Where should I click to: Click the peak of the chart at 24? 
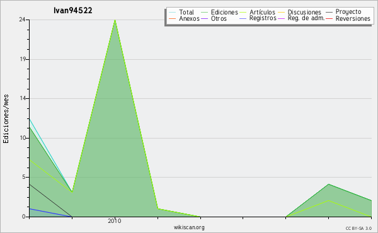pos(115,20)
